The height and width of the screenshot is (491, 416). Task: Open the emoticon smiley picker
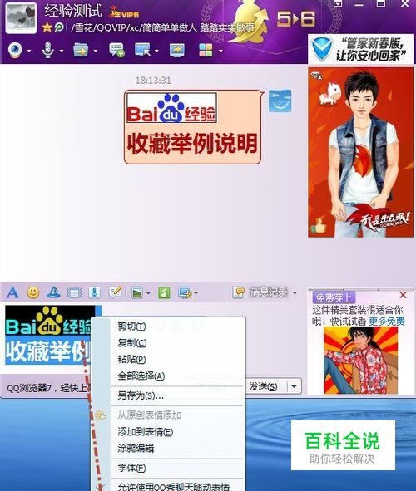tap(33, 292)
